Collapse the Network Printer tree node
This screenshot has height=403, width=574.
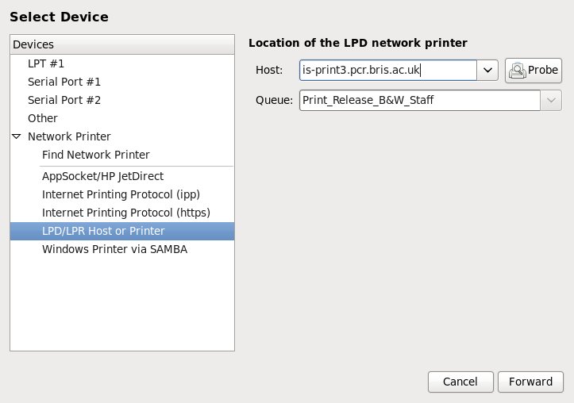click(x=17, y=136)
